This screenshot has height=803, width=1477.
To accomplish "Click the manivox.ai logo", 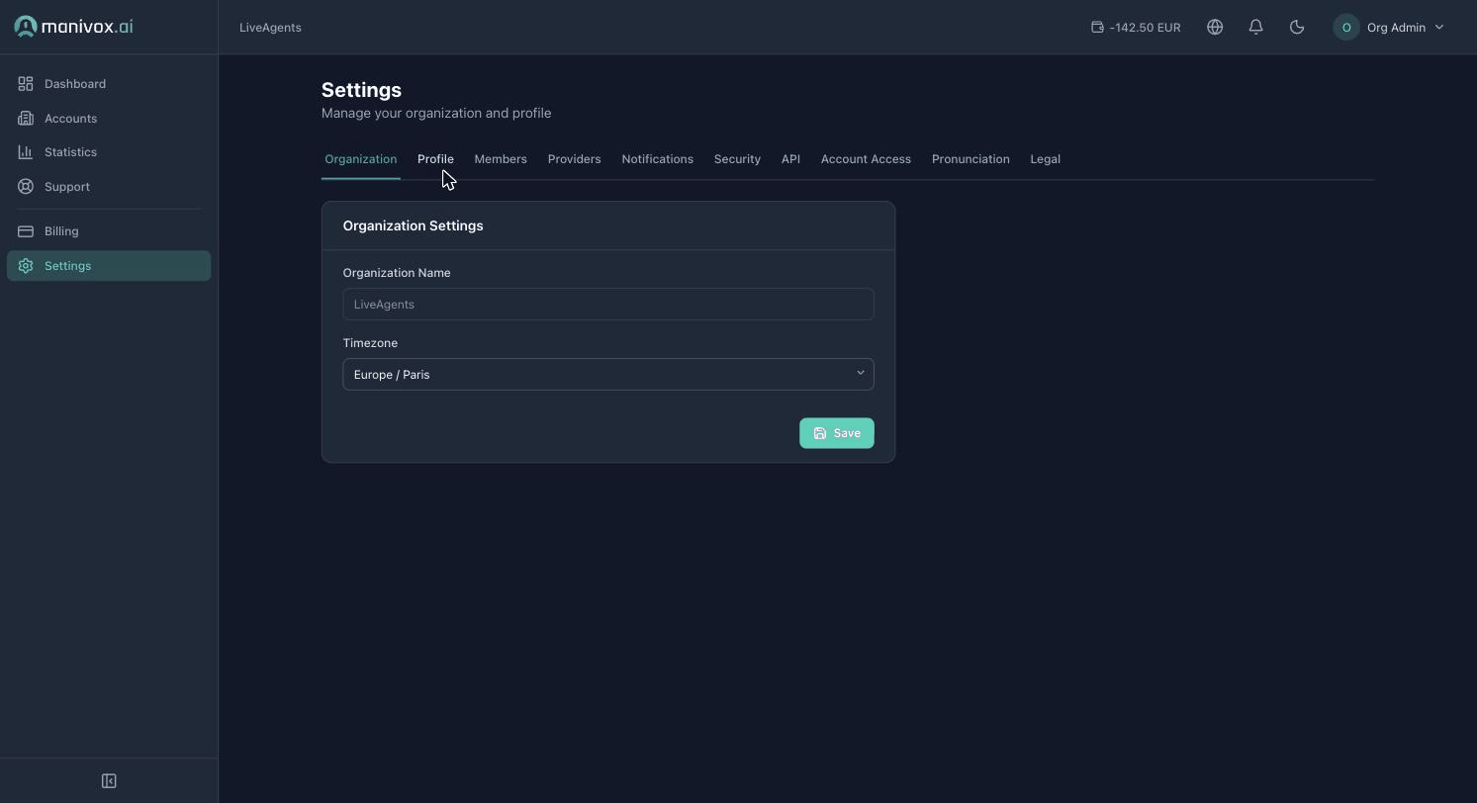I will (x=73, y=27).
